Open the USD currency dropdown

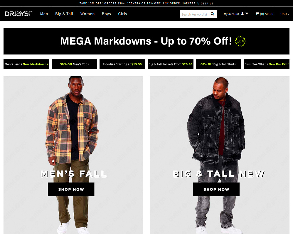point(284,14)
